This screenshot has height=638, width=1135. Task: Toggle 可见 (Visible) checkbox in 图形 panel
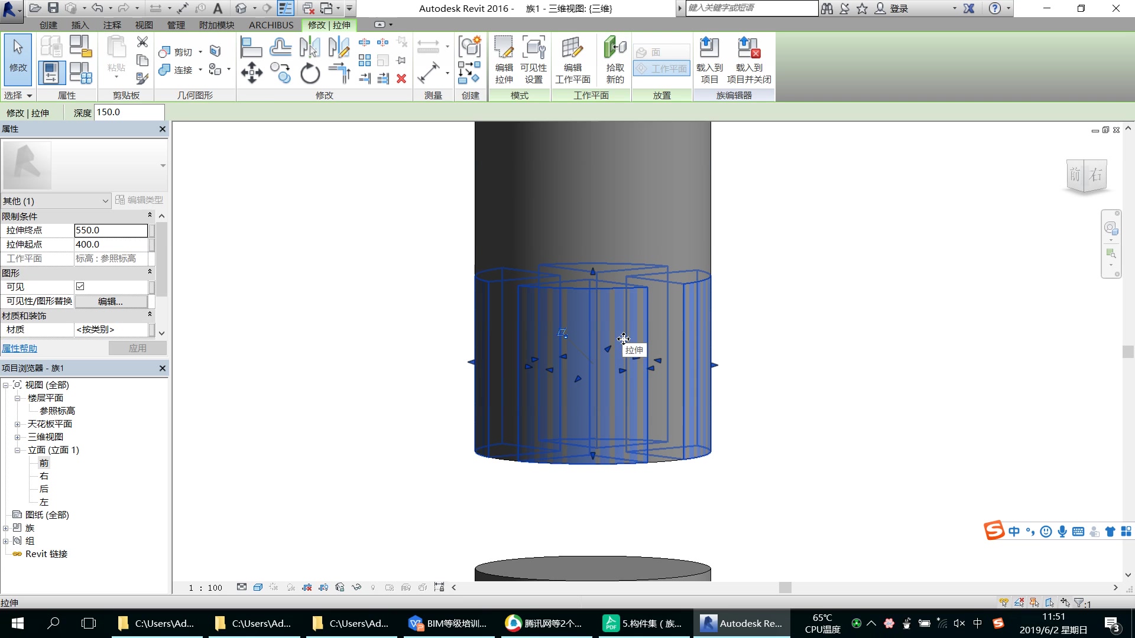80,286
